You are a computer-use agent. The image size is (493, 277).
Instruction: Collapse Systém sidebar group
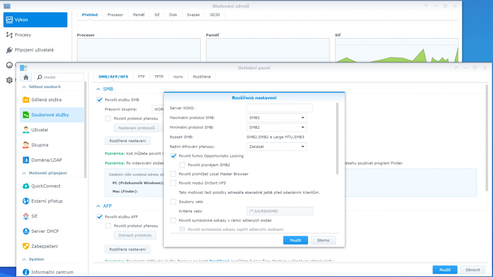pyautogui.click(x=24, y=259)
